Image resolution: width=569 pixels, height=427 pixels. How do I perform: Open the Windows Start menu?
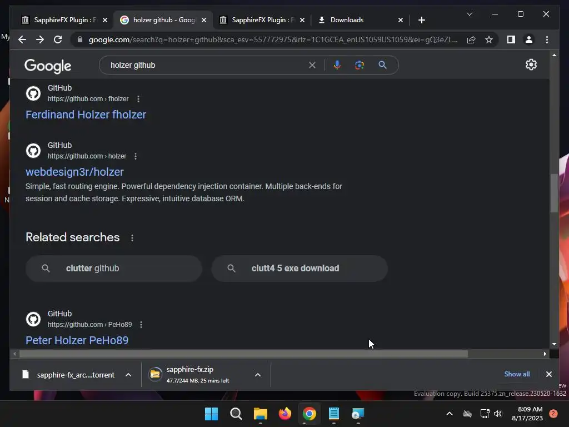coord(211,414)
